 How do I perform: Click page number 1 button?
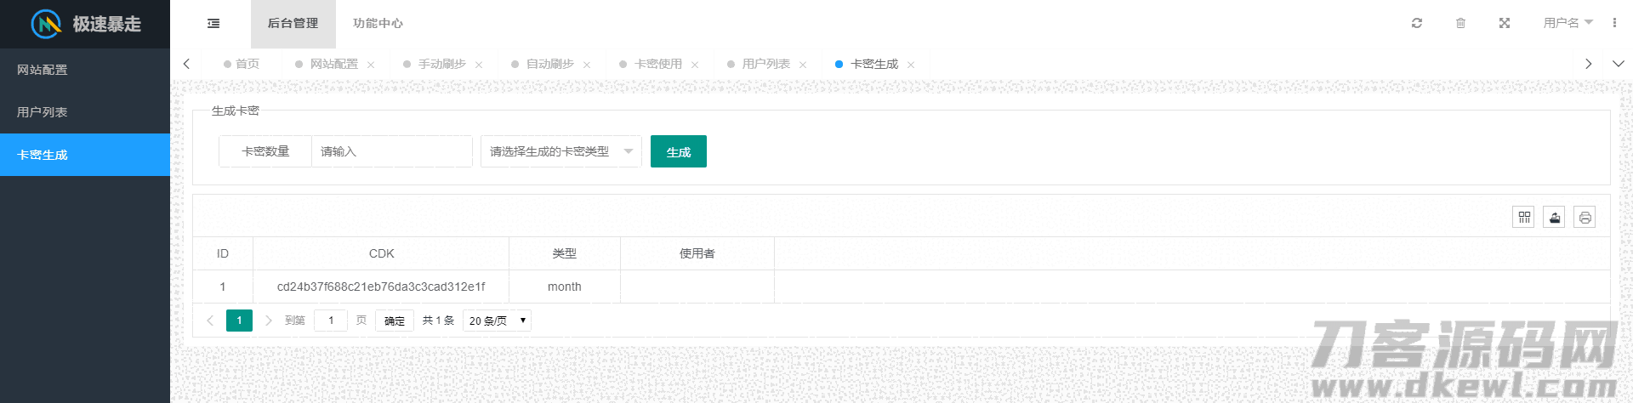[239, 321]
